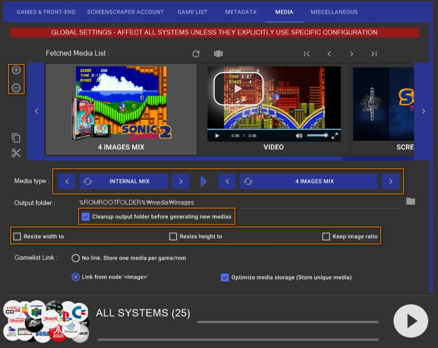Image resolution: width=438 pixels, height=348 pixels.
Task: Browse for output folder icon
Action: 410,201
